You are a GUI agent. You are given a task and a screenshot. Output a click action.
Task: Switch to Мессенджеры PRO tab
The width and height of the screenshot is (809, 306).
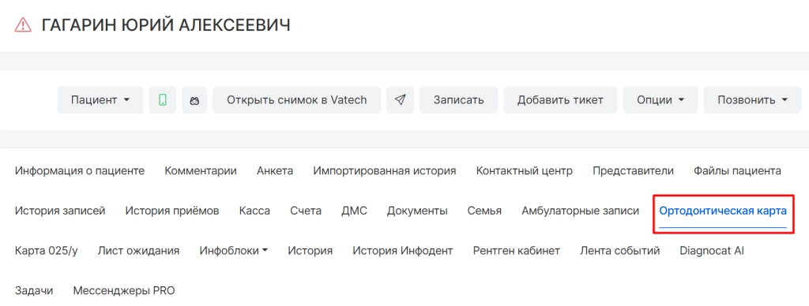click(x=124, y=290)
